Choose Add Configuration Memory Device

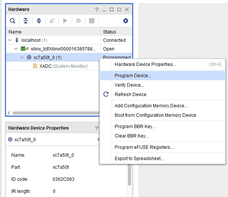(151, 106)
